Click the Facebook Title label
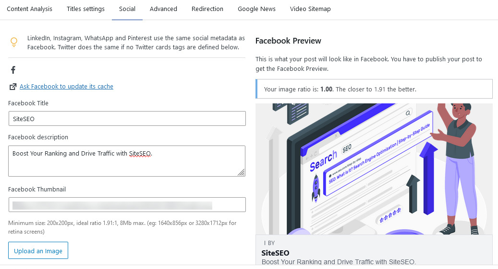 [x=28, y=103]
